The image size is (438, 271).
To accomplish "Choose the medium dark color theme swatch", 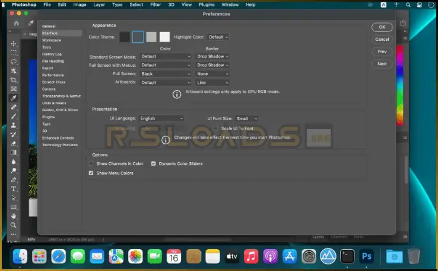I will click(x=138, y=37).
